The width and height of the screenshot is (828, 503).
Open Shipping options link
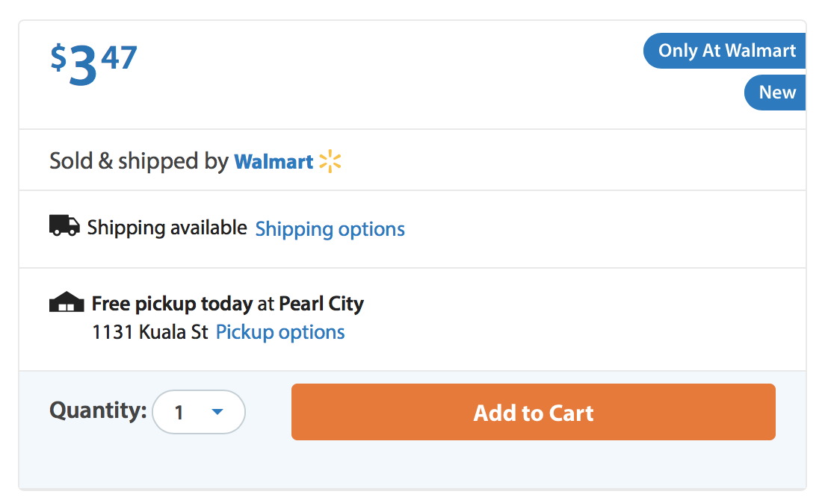pyautogui.click(x=330, y=229)
